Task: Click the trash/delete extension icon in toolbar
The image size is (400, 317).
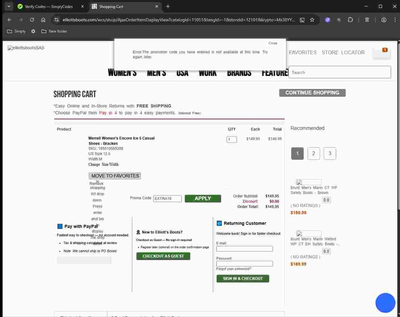Action: click(x=367, y=20)
